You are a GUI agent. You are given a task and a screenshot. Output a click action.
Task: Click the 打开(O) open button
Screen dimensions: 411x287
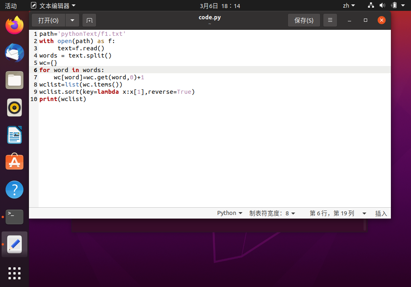tap(49, 20)
